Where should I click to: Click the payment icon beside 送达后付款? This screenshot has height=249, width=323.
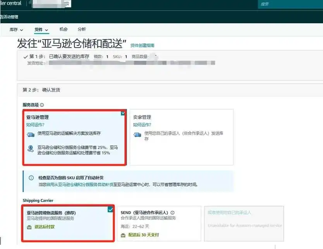[29, 227]
